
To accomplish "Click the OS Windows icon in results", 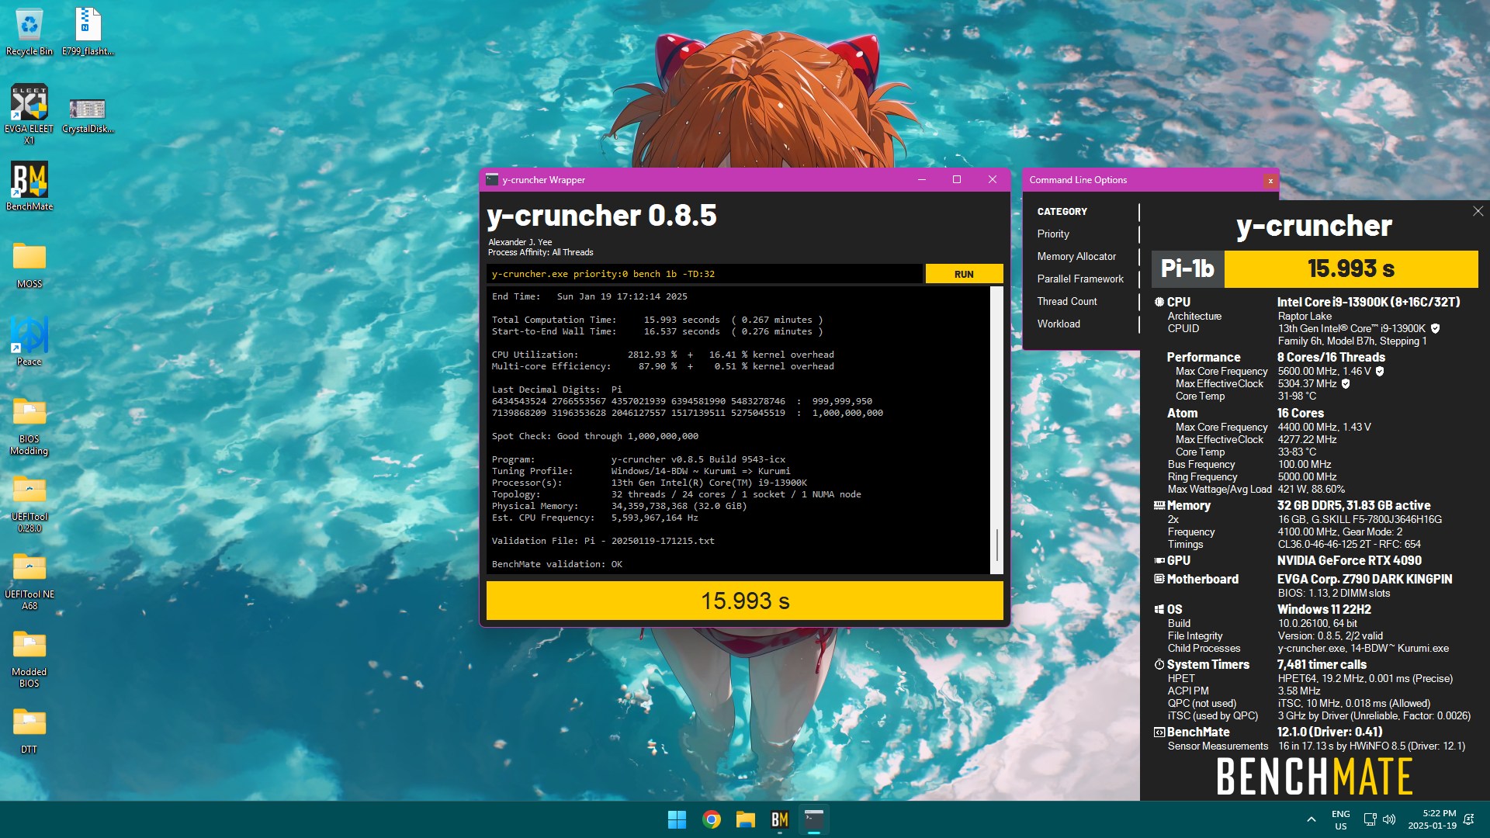I will [1159, 609].
